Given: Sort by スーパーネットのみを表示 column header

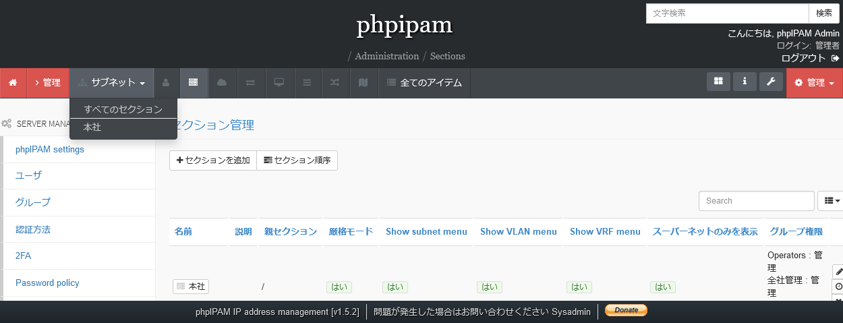Looking at the screenshot, I should point(705,231).
